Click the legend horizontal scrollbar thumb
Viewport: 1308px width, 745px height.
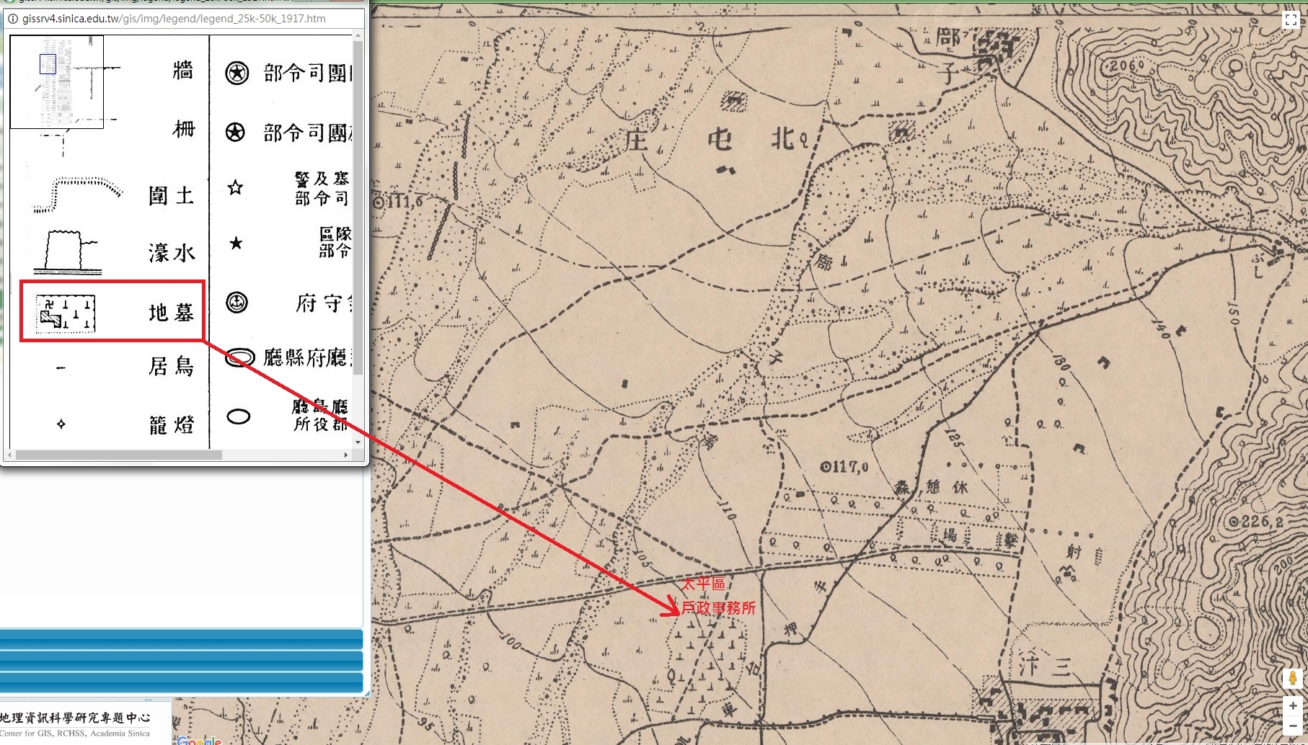tap(119, 455)
